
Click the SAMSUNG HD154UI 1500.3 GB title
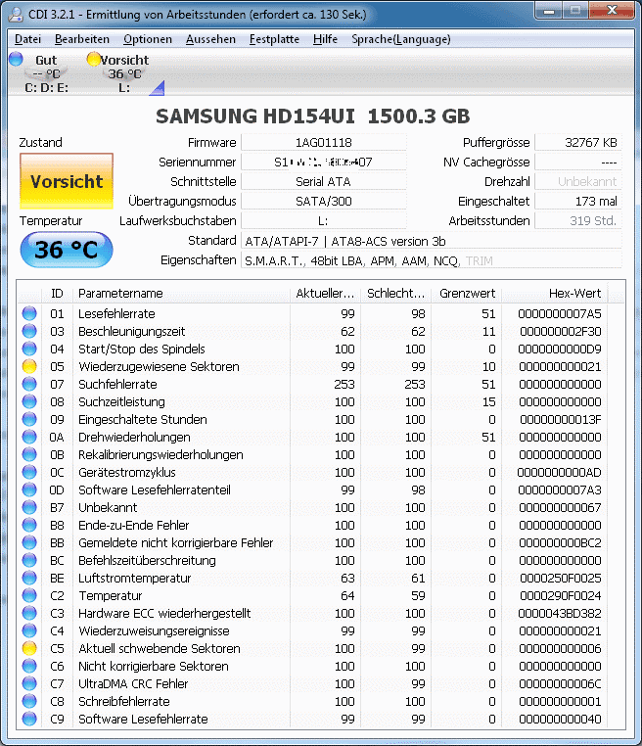click(x=313, y=117)
